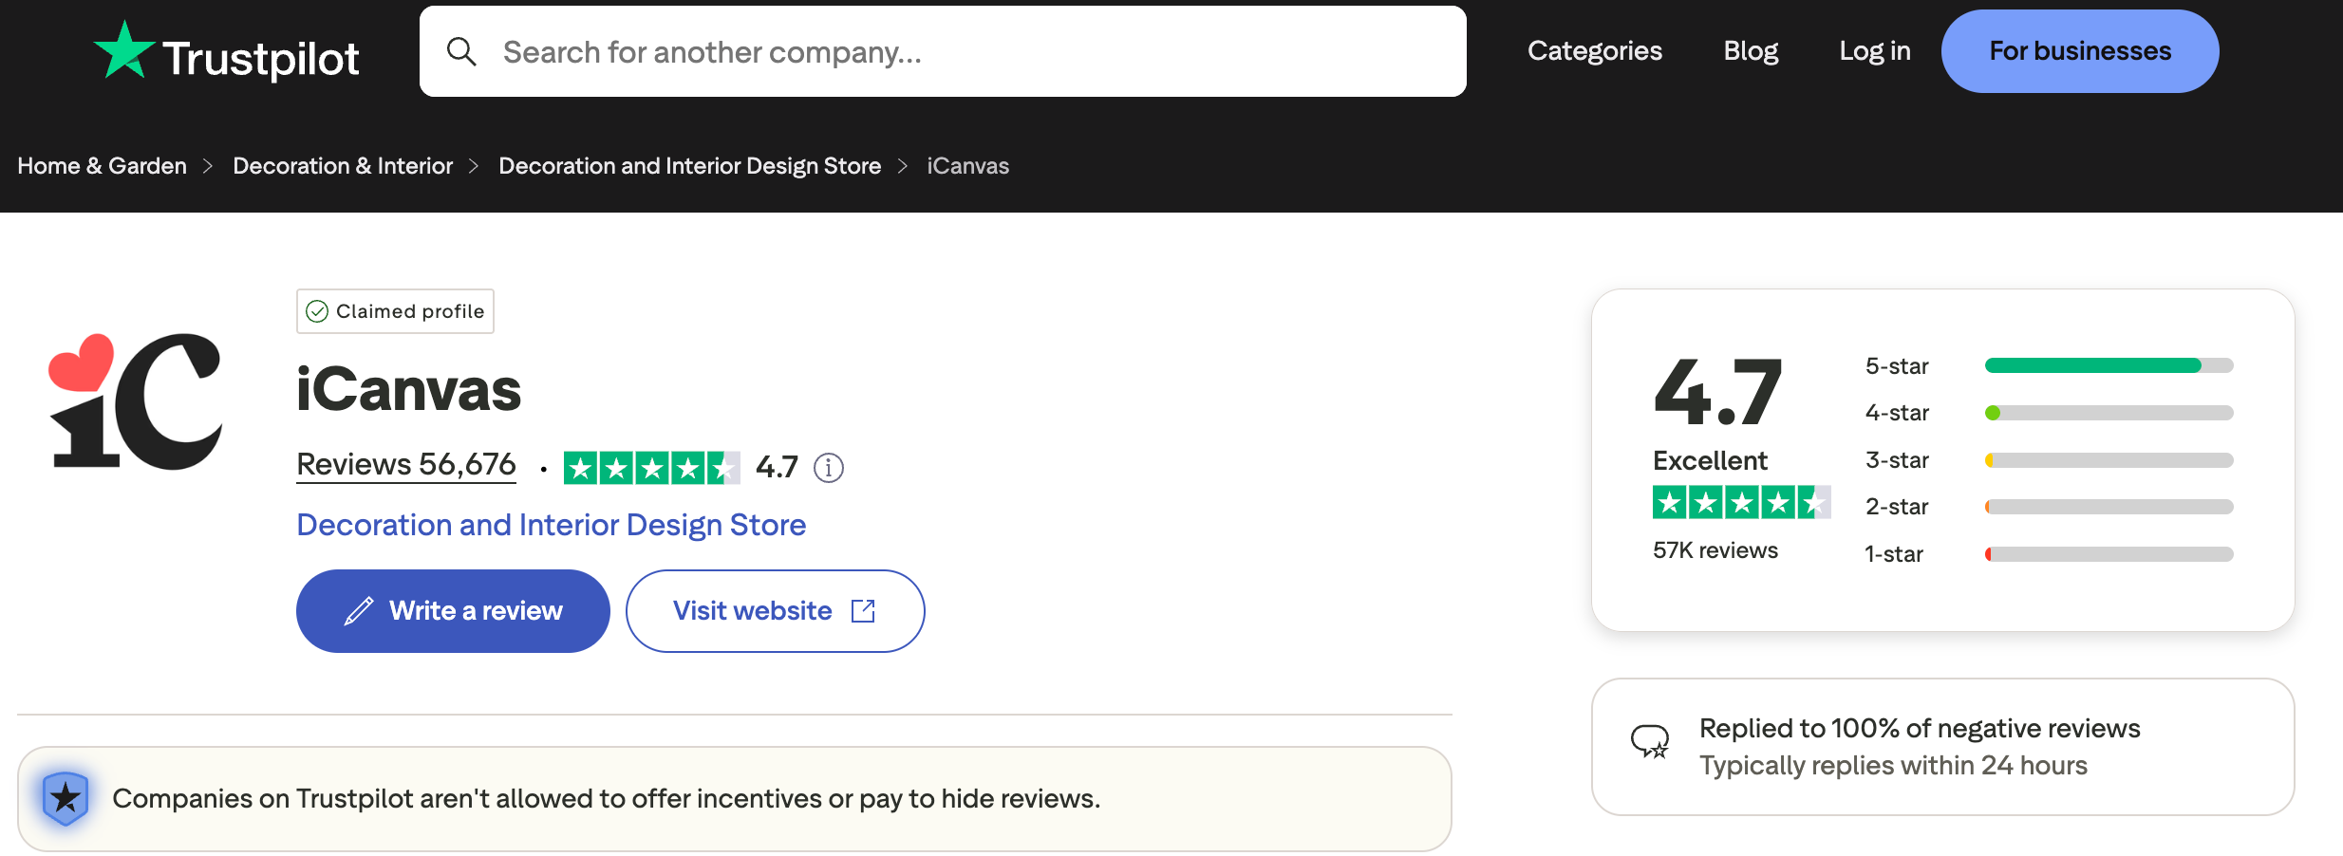The width and height of the screenshot is (2343, 856).
Task: Click the iCanvas company logo
Action: tap(135, 401)
